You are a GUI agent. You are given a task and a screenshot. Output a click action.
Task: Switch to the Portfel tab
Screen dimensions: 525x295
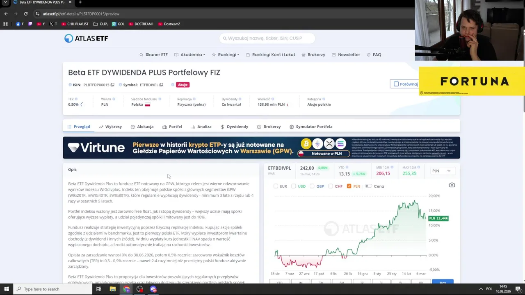172,127
